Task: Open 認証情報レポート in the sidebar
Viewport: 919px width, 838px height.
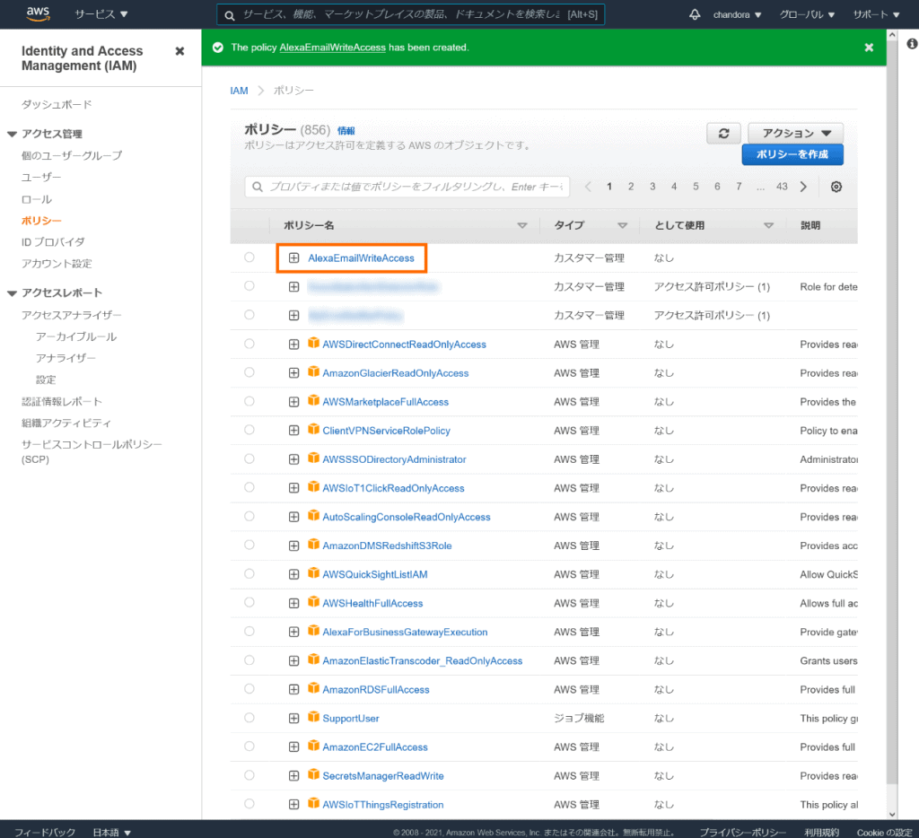Action: (x=62, y=401)
